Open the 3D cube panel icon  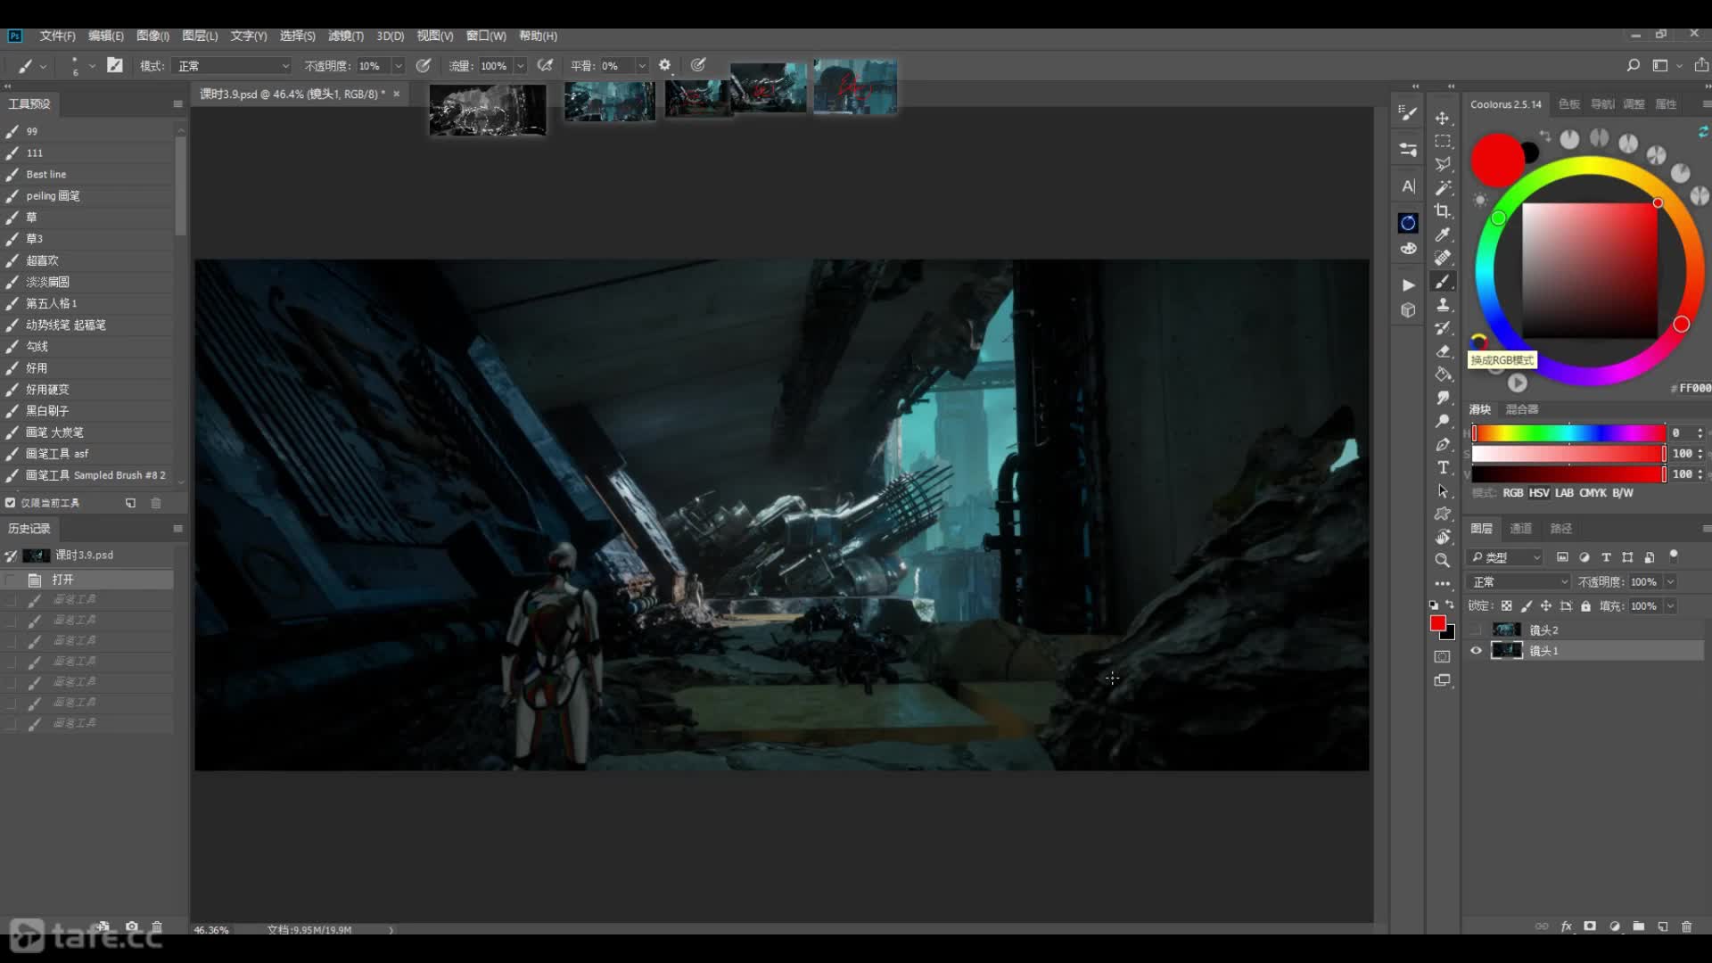click(x=1408, y=310)
